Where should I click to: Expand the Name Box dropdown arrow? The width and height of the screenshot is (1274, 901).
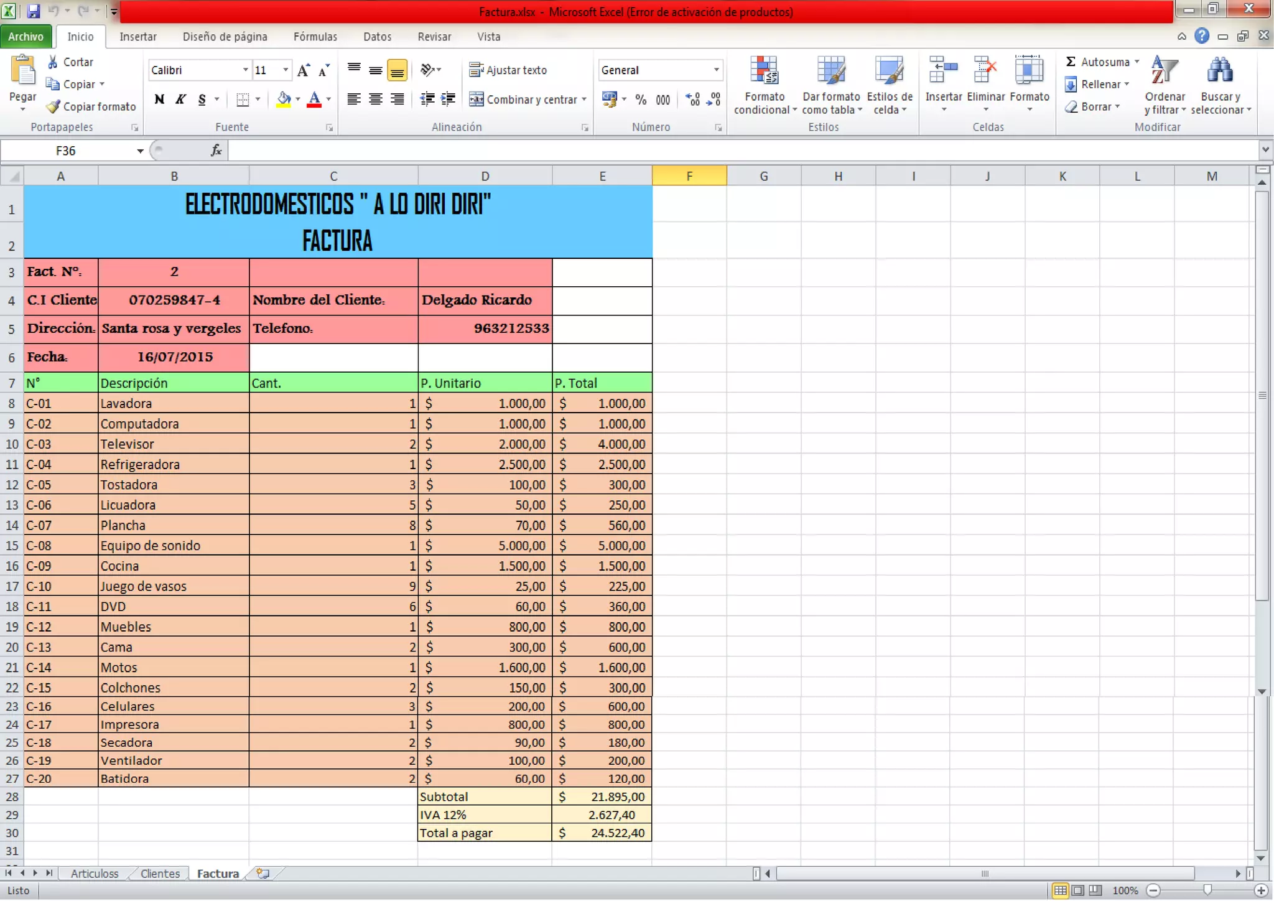tap(140, 151)
